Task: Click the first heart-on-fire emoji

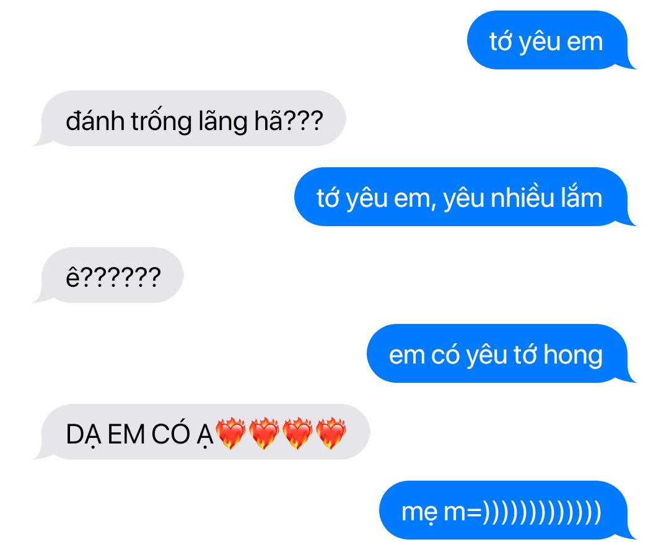Action: click(x=230, y=434)
